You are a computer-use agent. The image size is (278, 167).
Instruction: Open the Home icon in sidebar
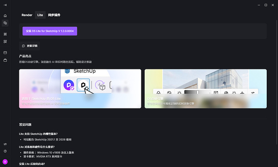pos(5,16)
